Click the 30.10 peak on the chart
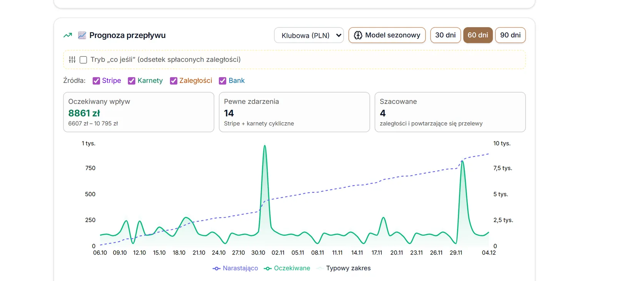 click(x=265, y=146)
